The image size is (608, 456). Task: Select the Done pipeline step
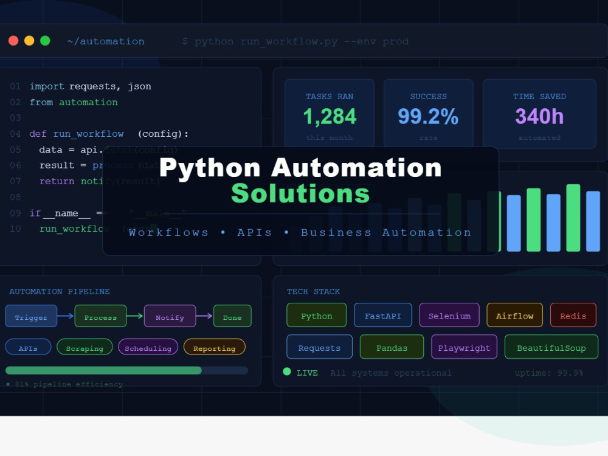pos(232,316)
